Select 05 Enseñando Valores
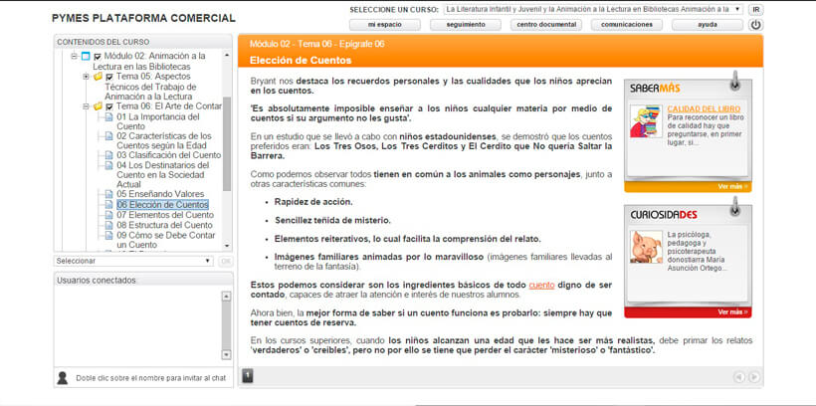 click(x=160, y=194)
